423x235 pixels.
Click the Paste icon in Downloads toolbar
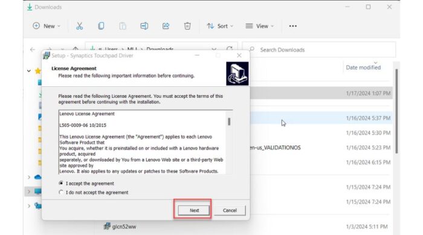click(123, 26)
